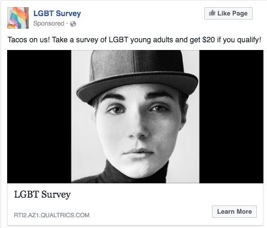This screenshot has width=267, height=228.
Task: Click the black bar left of the photo
Action: point(39,117)
